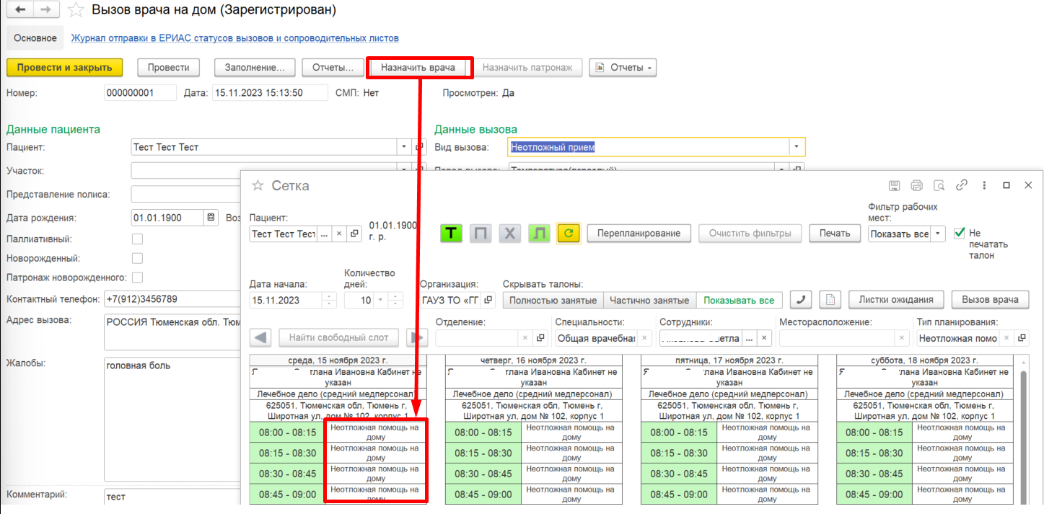Open calendar picker for Дата рождения
The image size is (1044, 514).
click(211, 218)
